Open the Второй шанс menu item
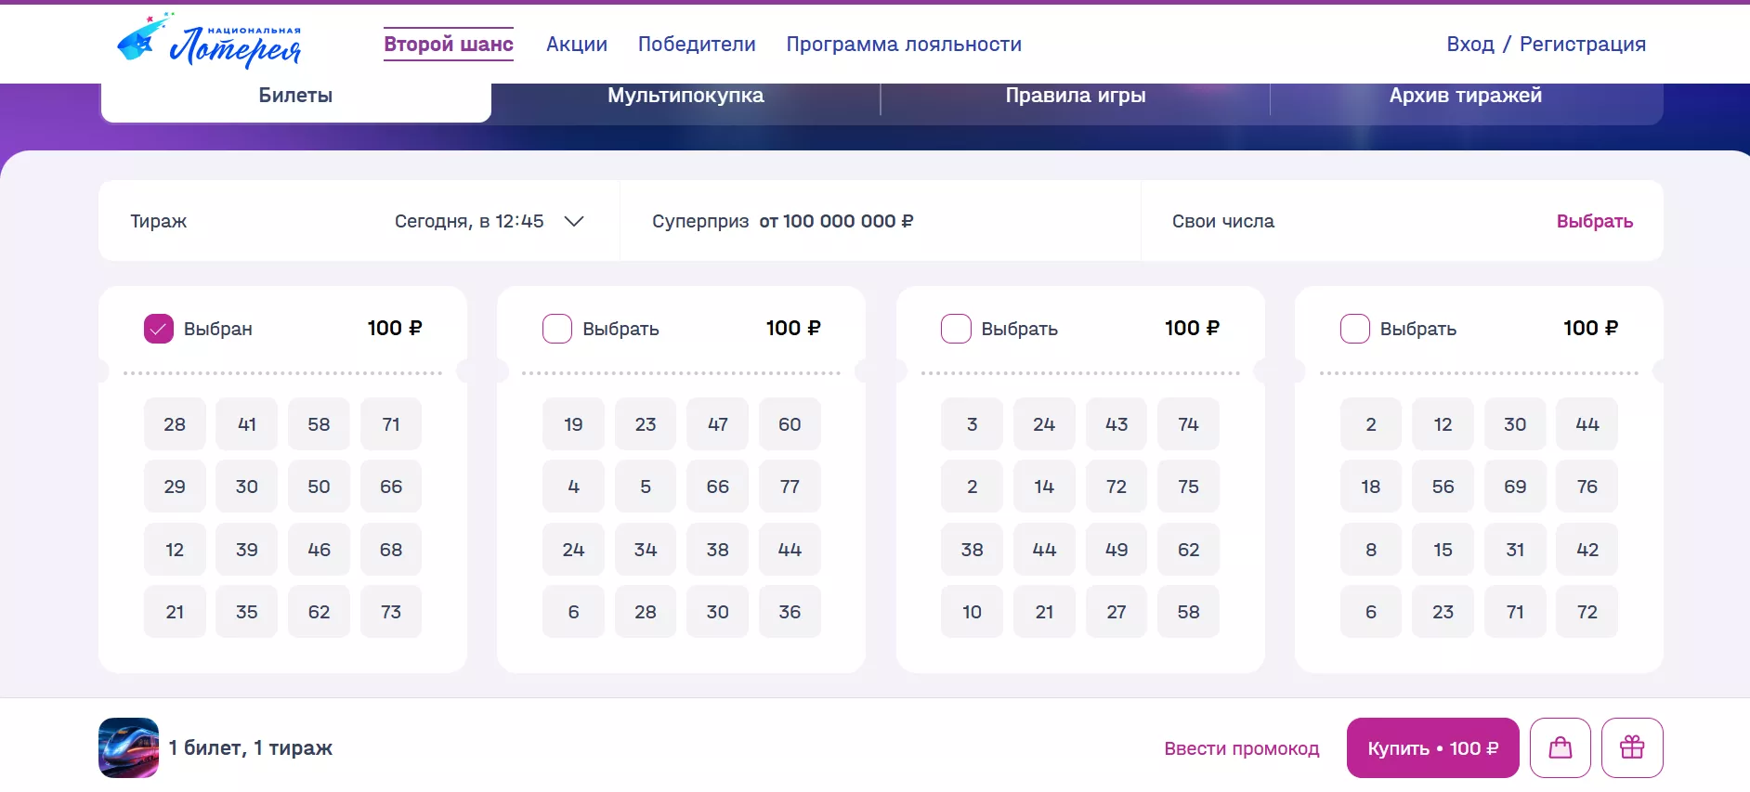 click(x=449, y=44)
